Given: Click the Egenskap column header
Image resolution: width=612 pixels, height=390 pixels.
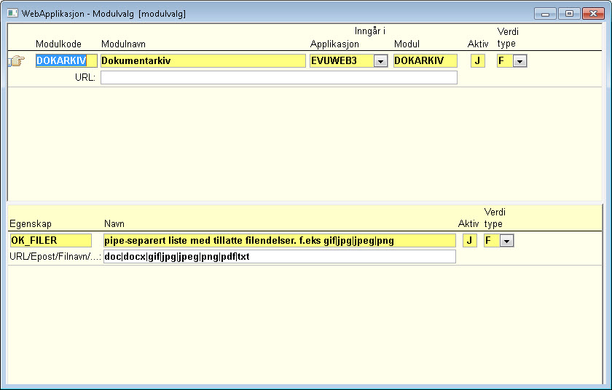Looking at the screenshot, I should click(x=31, y=223).
